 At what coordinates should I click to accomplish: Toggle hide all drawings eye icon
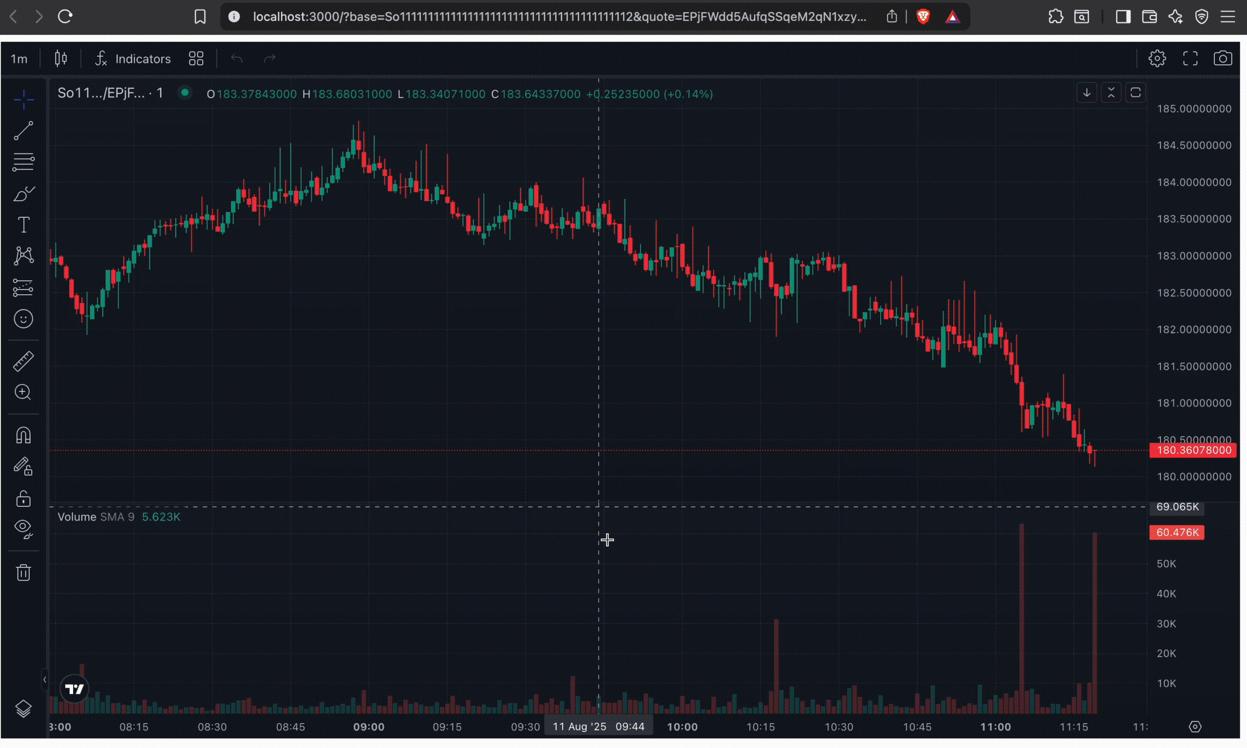(23, 529)
